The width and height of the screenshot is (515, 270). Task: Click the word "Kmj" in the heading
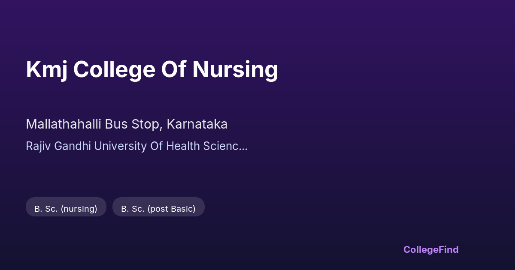pos(46,69)
